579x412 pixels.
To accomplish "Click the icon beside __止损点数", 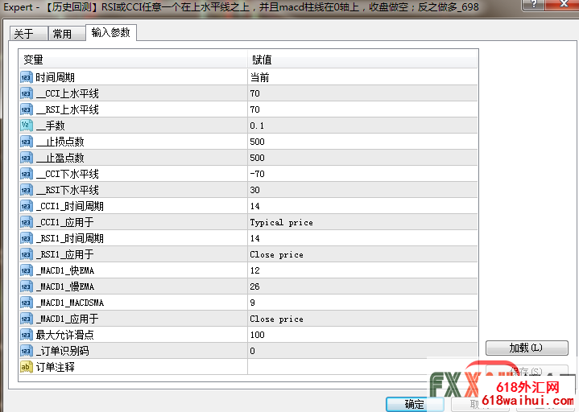I will tap(27, 142).
